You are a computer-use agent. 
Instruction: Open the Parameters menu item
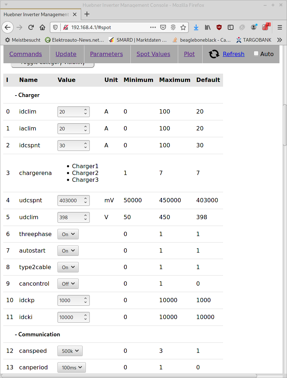tap(106, 54)
